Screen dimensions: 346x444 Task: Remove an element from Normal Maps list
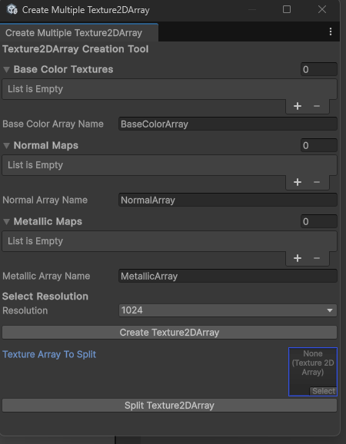(x=317, y=182)
